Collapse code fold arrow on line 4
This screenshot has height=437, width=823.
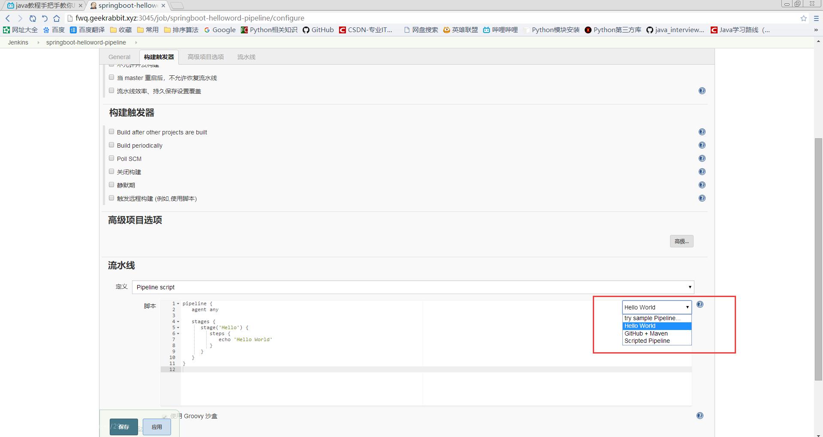178,321
